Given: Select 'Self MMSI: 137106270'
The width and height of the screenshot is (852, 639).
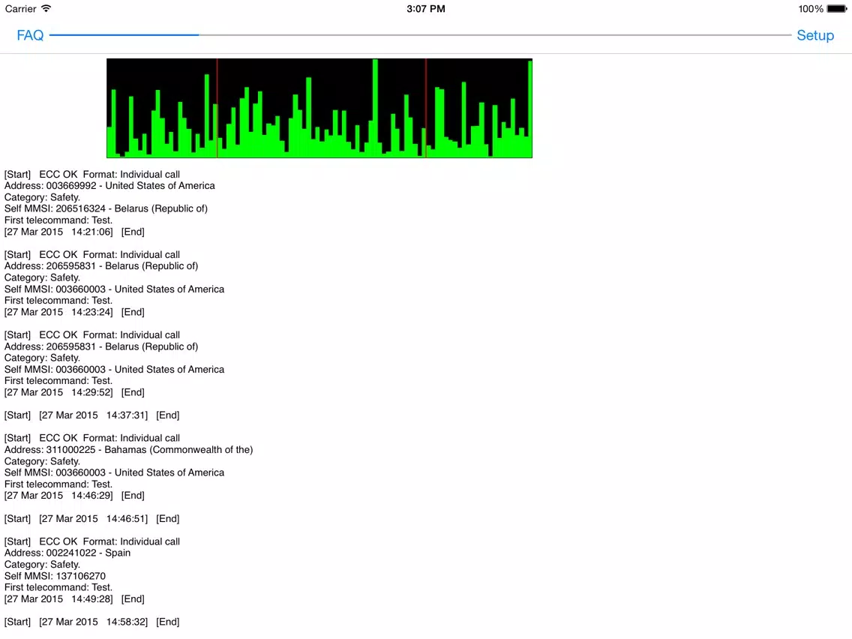Looking at the screenshot, I should (x=55, y=576).
